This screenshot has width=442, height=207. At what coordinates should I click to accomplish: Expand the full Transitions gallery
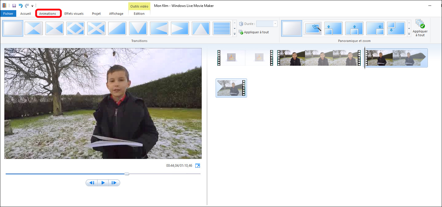click(234, 34)
